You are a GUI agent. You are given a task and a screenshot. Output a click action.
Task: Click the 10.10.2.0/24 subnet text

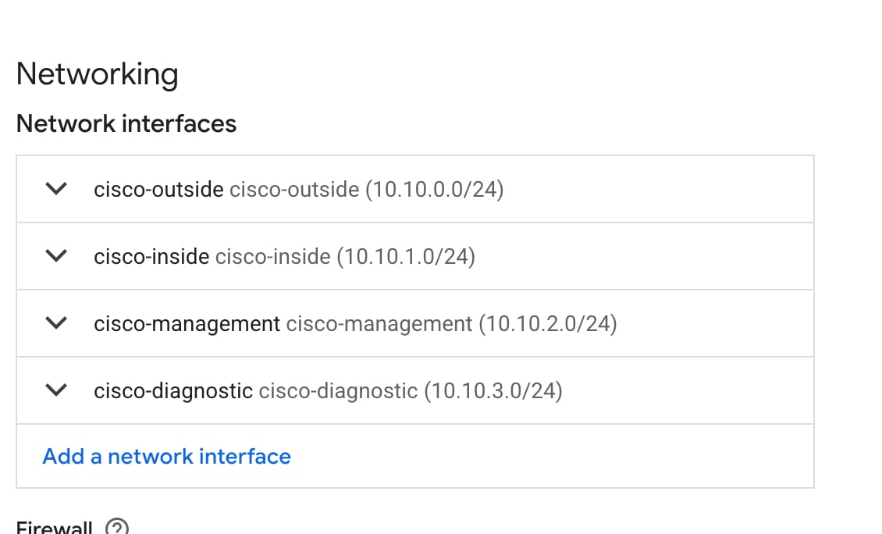click(548, 323)
